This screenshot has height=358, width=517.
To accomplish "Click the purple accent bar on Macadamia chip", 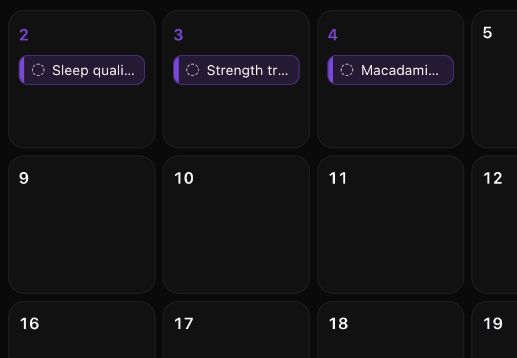I will click(331, 70).
